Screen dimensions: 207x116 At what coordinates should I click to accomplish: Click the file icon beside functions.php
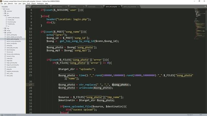tap(6, 22)
